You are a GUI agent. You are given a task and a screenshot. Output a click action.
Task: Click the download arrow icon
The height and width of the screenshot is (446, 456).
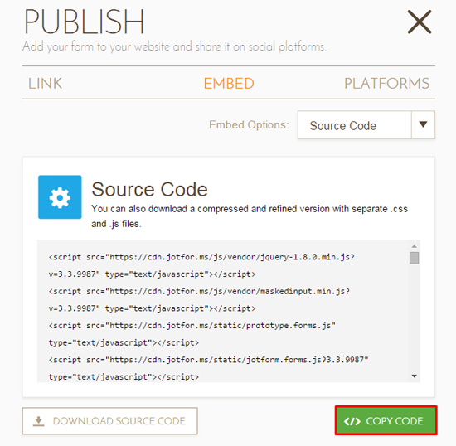(x=38, y=421)
